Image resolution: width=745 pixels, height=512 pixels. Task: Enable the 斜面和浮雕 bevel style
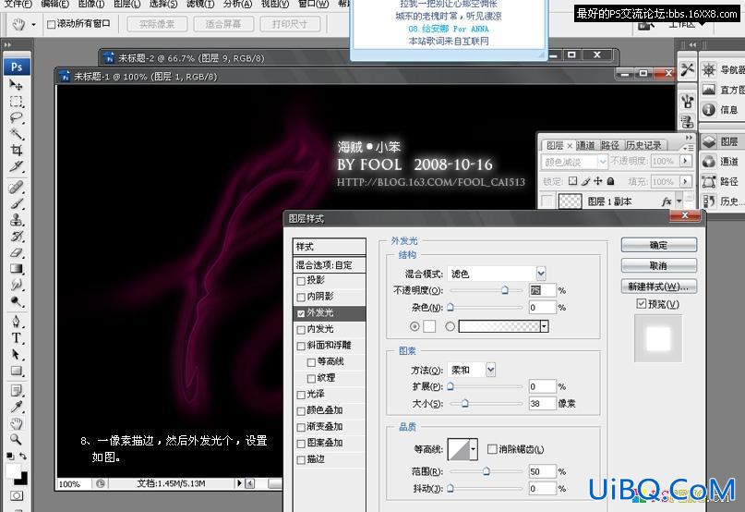pos(301,346)
